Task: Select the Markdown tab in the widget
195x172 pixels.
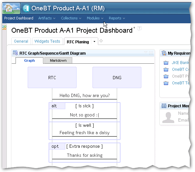Action: point(58,60)
